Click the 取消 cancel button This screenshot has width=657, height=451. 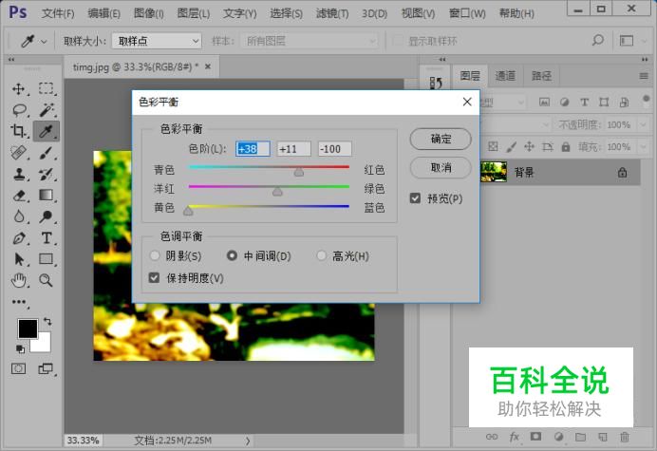[441, 168]
